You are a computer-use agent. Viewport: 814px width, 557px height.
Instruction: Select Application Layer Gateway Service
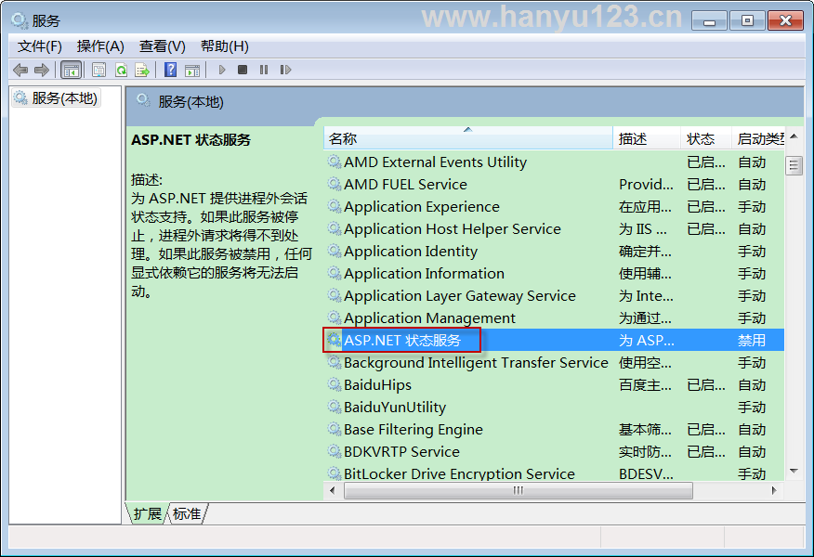pos(554,296)
